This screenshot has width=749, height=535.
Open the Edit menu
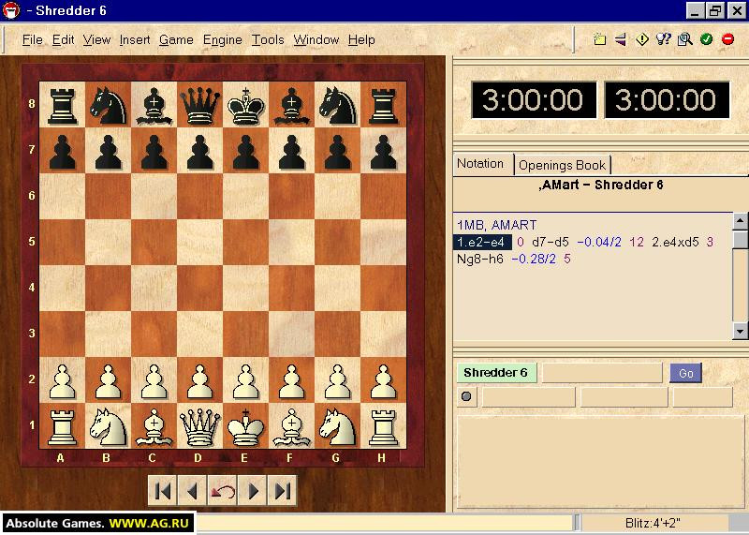click(63, 39)
